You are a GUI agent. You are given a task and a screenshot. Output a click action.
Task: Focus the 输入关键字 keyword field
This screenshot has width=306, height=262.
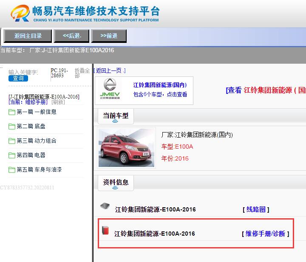(23, 72)
